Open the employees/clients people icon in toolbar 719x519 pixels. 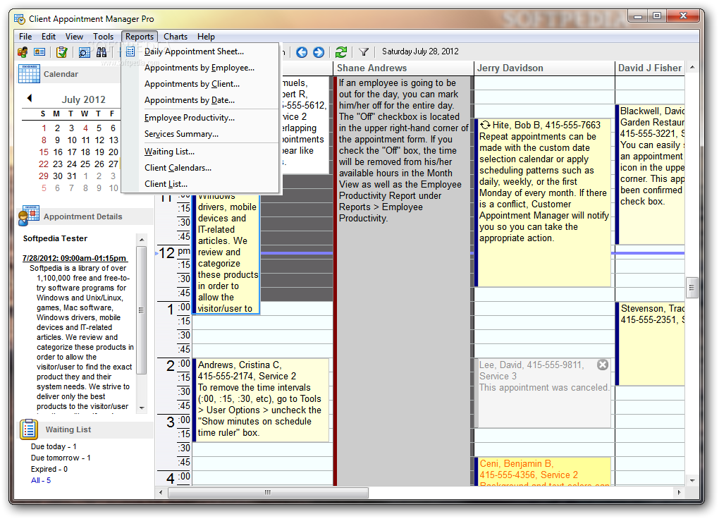pyautogui.click(x=22, y=52)
